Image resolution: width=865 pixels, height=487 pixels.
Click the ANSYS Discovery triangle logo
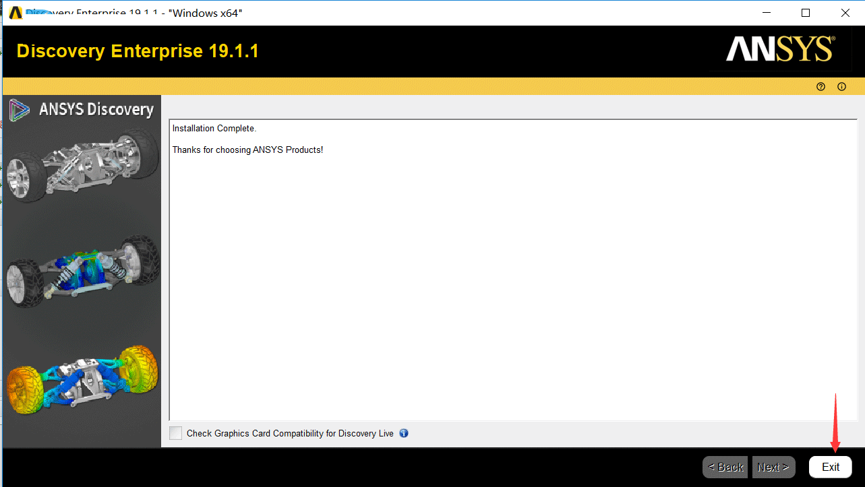pyautogui.click(x=20, y=110)
